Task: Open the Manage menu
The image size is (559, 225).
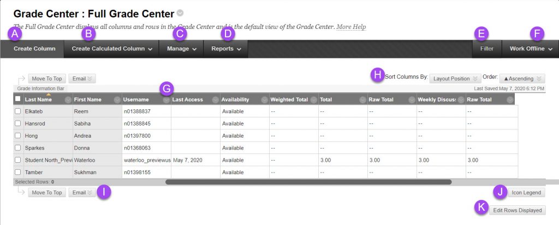Action: point(181,49)
